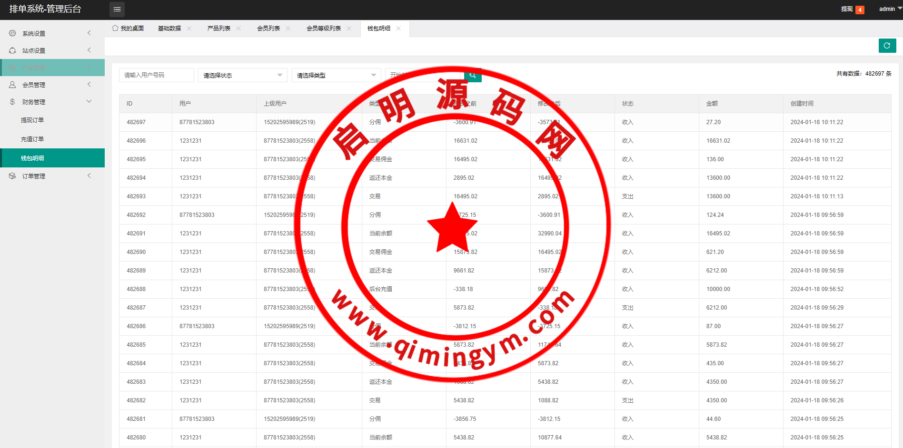
Task: Click the search magnifier icon button
Action: pos(473,75)
